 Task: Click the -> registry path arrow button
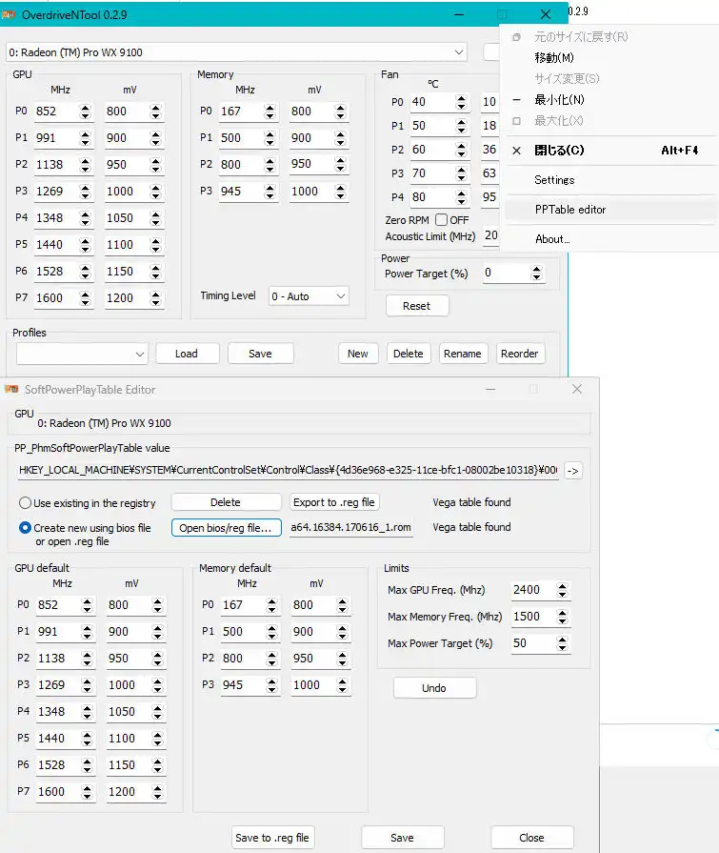pos(572,471)
